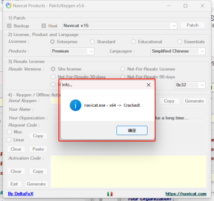Close the Info dialog with X

click(149, 85)
